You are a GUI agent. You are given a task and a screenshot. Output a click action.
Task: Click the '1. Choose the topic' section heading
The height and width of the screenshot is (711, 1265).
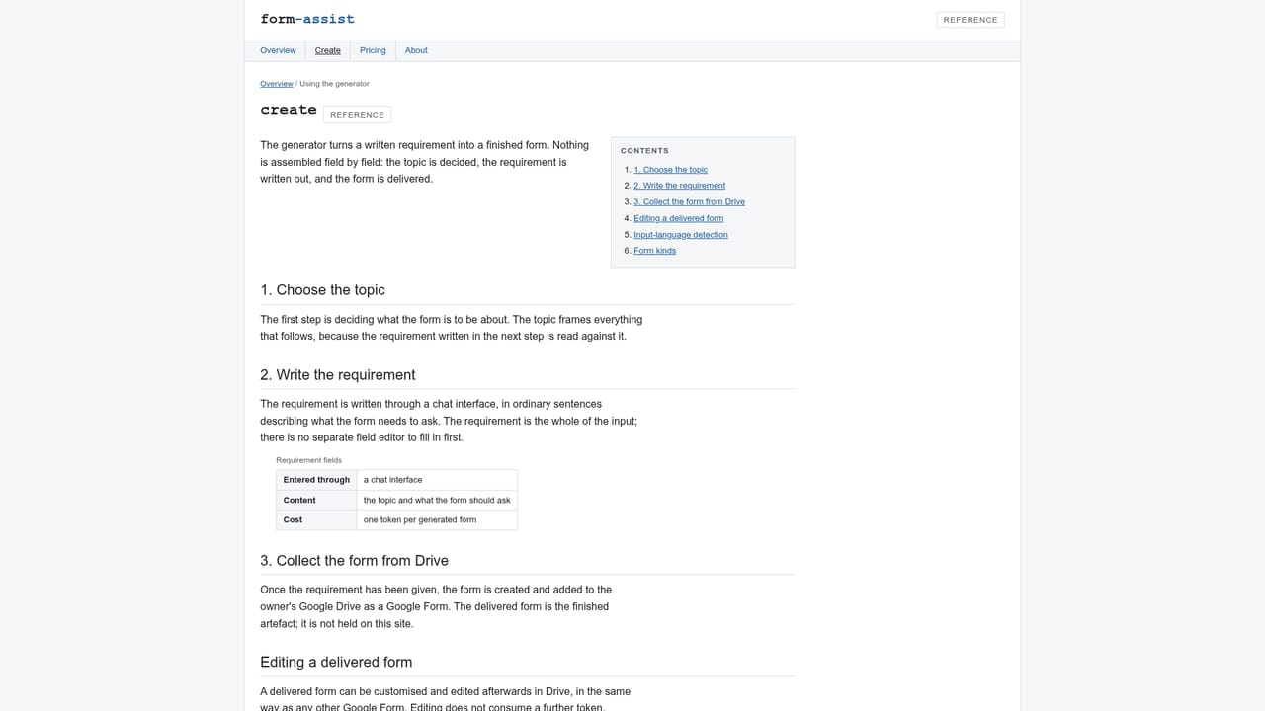(x=322, y=290)
